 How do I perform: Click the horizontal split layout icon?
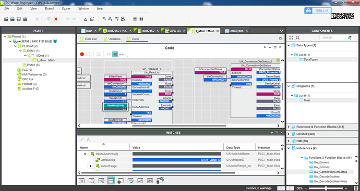[x=135, y=19]
